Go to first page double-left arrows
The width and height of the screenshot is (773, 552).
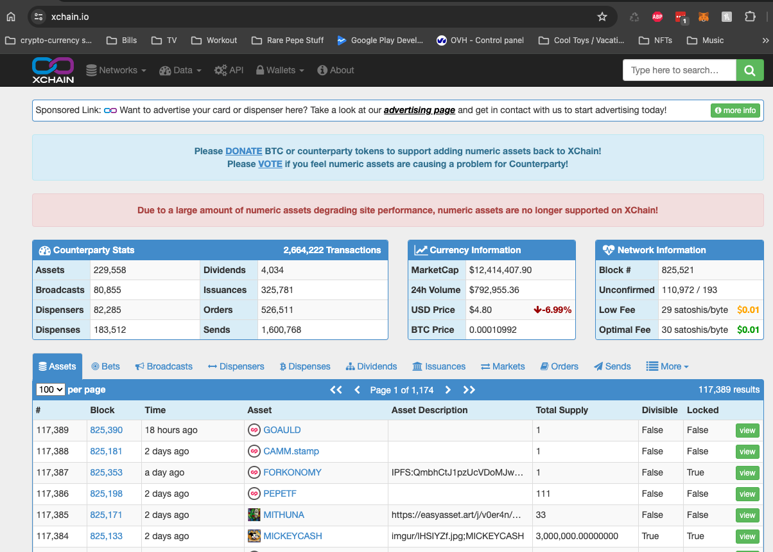pyautogui.click(x=336, y=389)
